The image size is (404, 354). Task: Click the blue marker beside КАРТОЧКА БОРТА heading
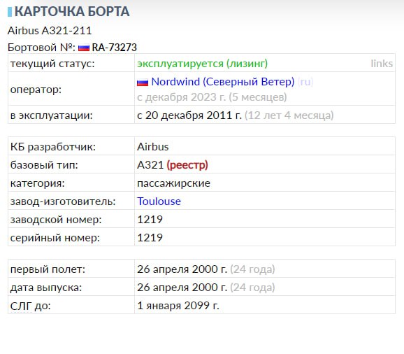[10, 12]
